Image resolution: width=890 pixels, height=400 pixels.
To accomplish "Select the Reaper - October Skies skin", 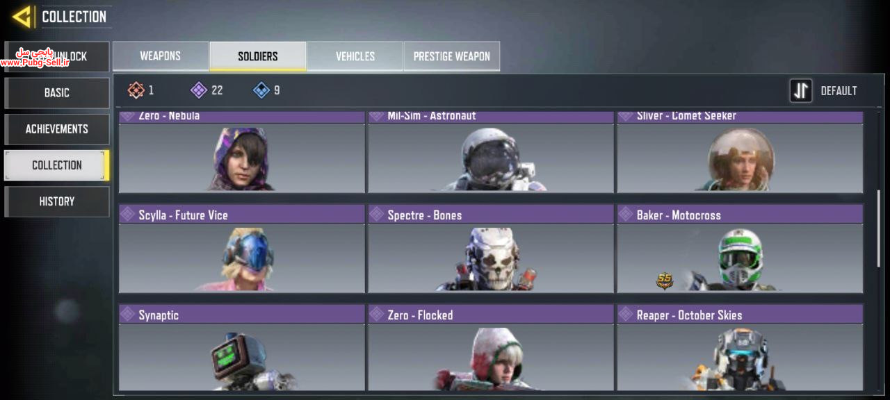I will 740,348.
